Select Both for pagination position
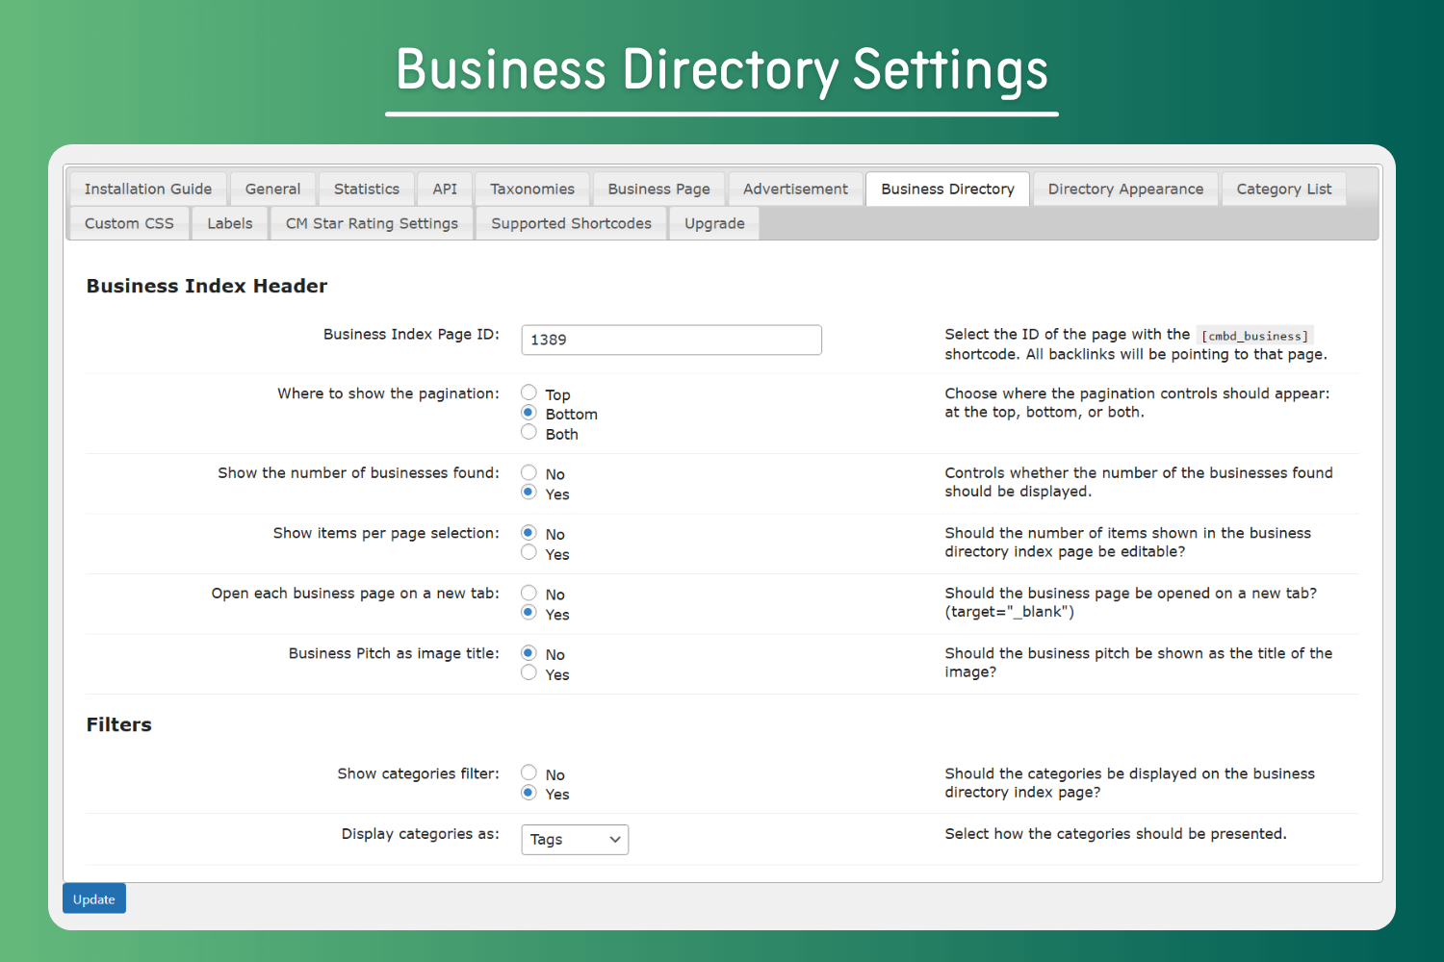This screenshot has width=1444, height=962. pyautogui.click(x=529, y=433)
